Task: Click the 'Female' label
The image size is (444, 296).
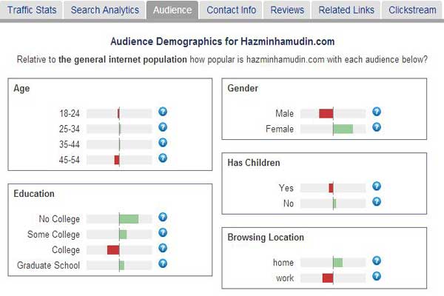Action: [x=280, y=129]
